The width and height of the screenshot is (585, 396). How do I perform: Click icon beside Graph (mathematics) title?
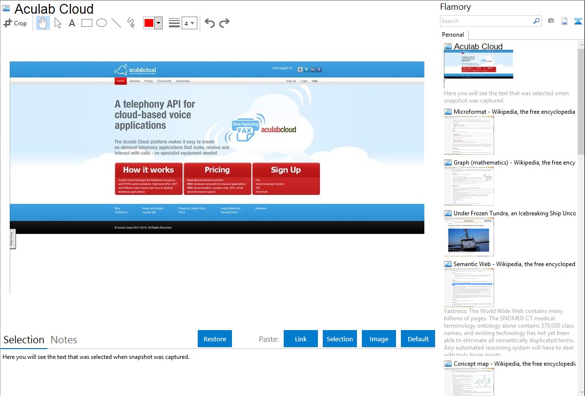(448, 163)
